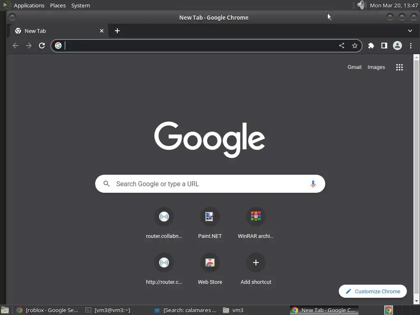Open the Gmail link

[354, 67]
